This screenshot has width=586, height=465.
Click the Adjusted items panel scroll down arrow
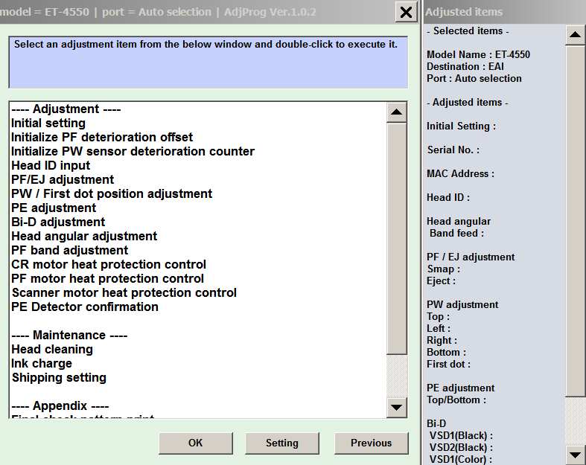[x=575, y=455]
